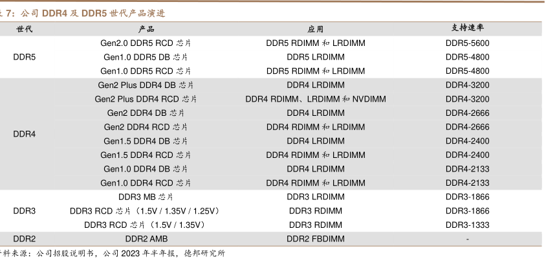Click the DDR3-1333 speed cell

click(467, 225)
